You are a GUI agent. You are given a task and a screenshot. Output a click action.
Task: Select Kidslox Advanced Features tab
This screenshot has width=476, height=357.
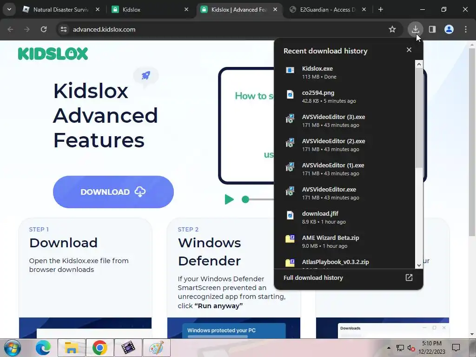[239, 9]
